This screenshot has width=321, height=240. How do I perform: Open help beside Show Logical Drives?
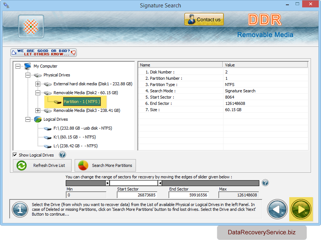tap(62, 155)
